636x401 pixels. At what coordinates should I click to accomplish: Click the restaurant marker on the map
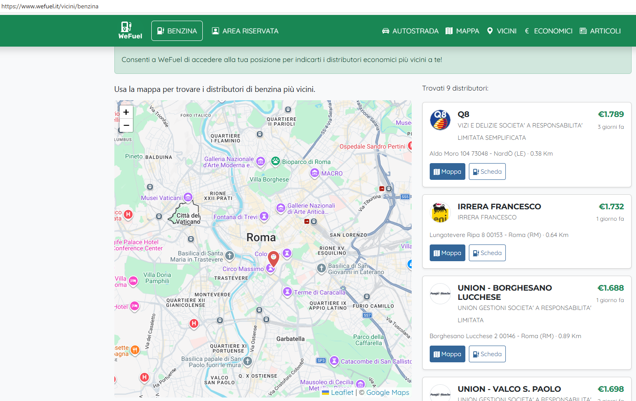135,350
